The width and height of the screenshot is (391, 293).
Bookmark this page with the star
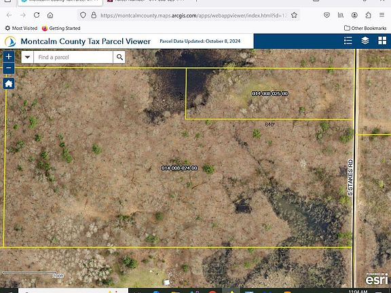point(294,15)
